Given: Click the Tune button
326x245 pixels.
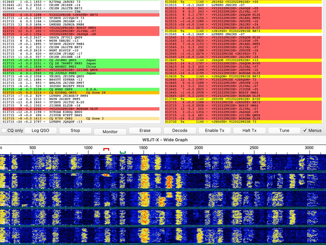Looking at the screenshot, I should tap(284, 130).
